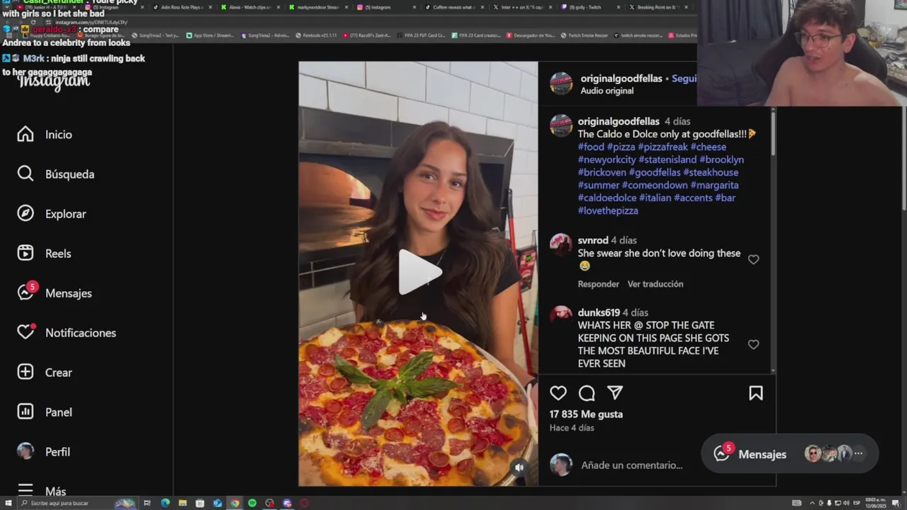The image size is (907, 510).
Task: Follow originalgoodfellas via Seguir
Action: [x=684, y=79]
